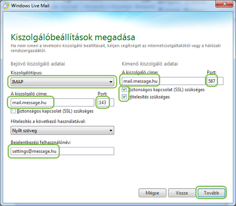This screenshot has width=236, height=206.
Task: Select the outgoing port 587 field
Action: (x=214, y=81)
